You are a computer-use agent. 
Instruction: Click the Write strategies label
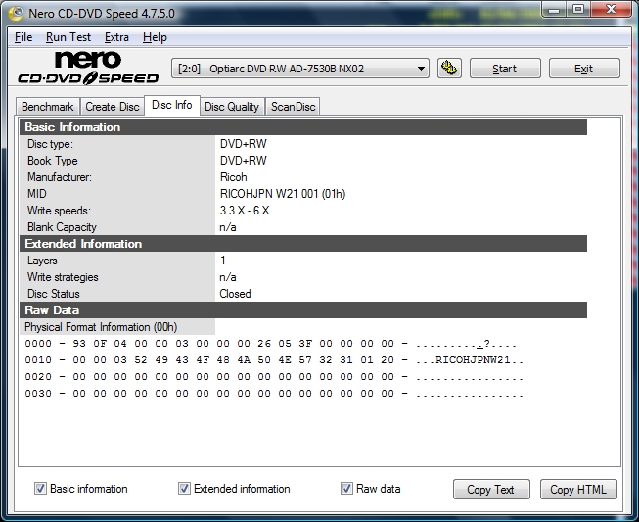[63, 277]
